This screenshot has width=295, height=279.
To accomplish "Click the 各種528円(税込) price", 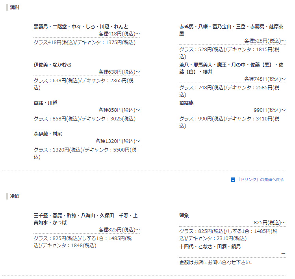I will (x=265, y=41).
